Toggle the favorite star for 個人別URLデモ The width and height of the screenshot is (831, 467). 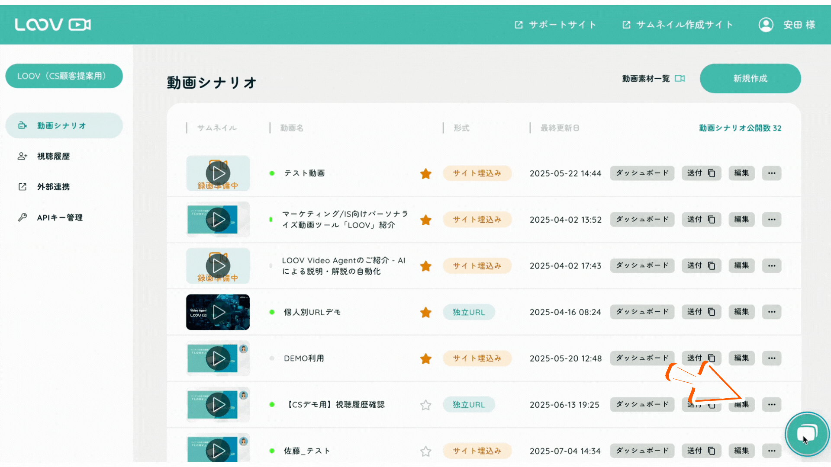coord(426,312)
